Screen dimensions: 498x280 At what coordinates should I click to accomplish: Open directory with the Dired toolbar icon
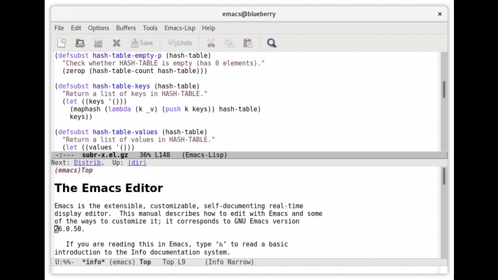[98, 43]
